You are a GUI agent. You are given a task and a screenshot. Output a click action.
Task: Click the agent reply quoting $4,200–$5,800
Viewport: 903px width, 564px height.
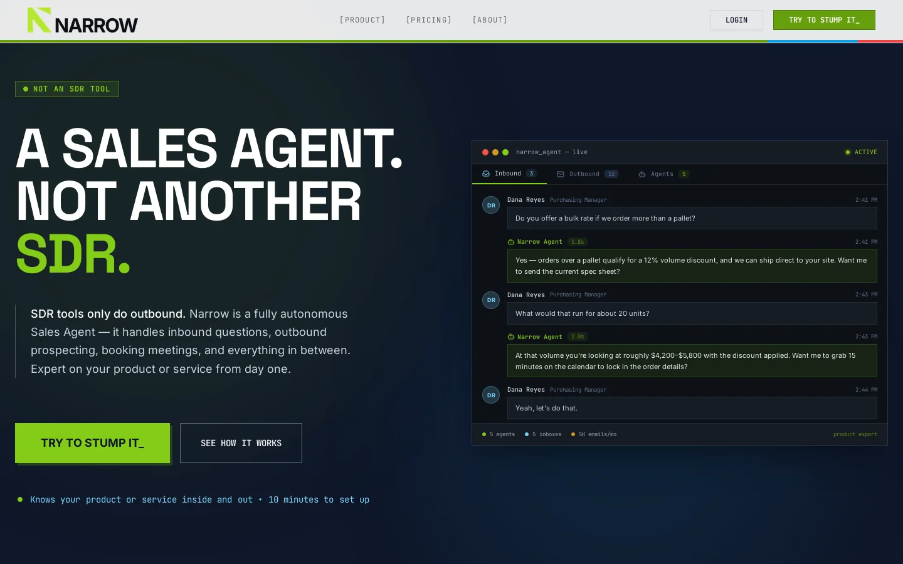tap(692, 361)
